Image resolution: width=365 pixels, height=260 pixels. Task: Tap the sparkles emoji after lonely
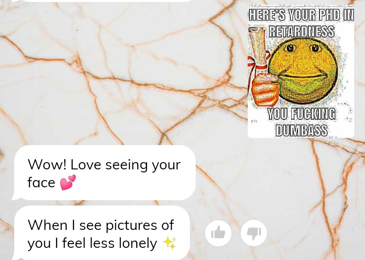170,243
